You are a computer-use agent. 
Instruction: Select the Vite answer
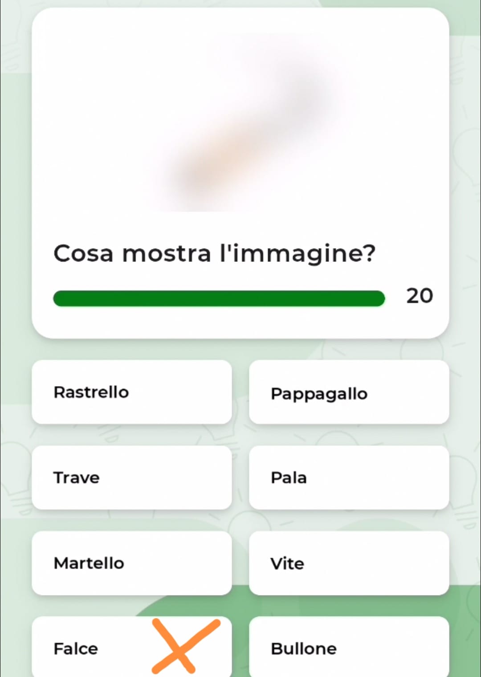(x=349, y=563)
